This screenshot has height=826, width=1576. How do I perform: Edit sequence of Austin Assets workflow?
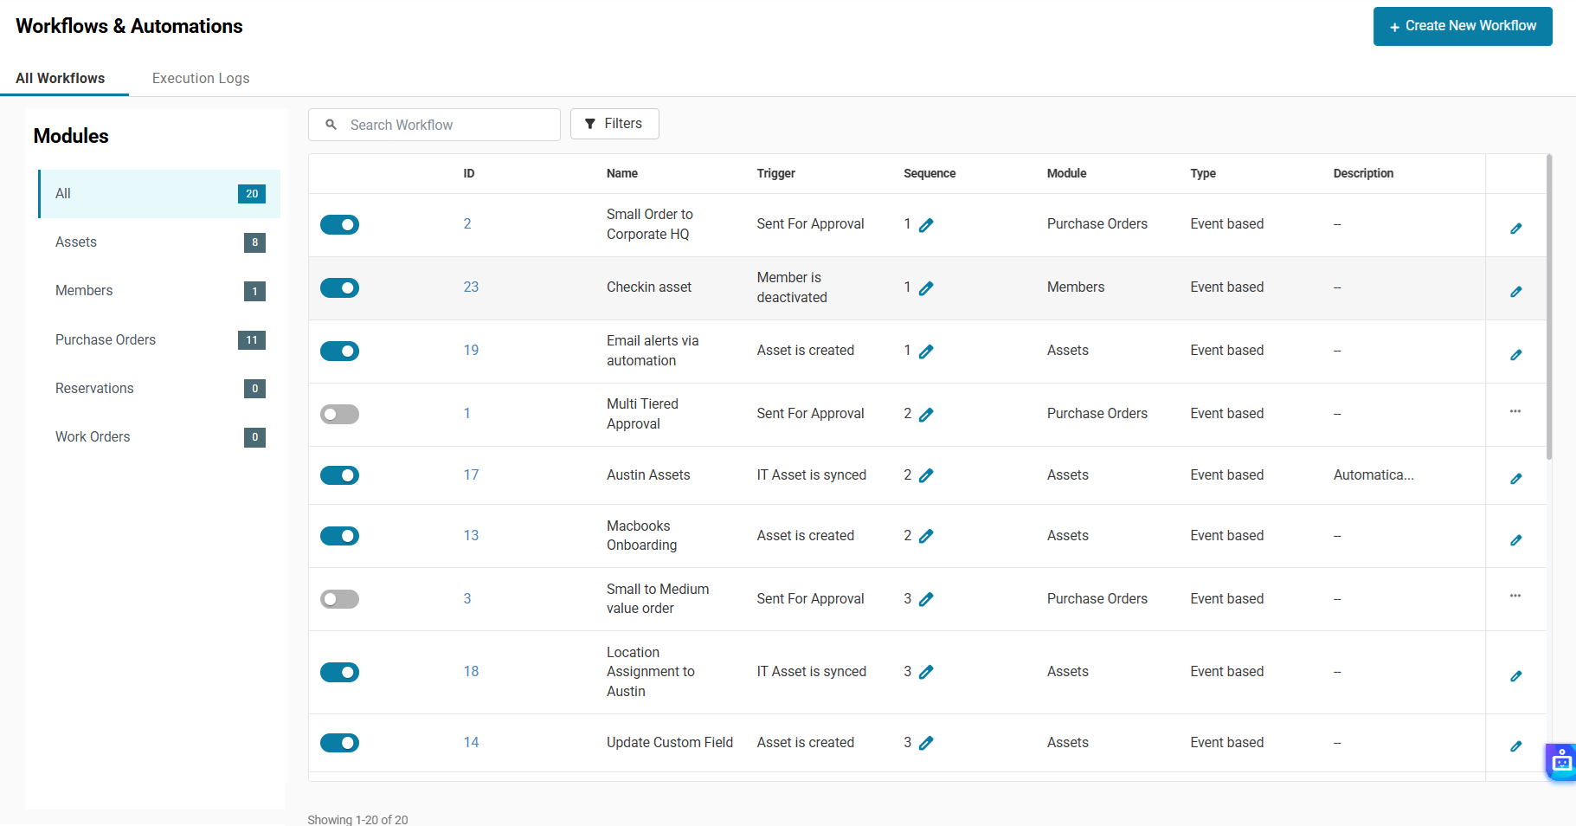click(x=926, y=475)
